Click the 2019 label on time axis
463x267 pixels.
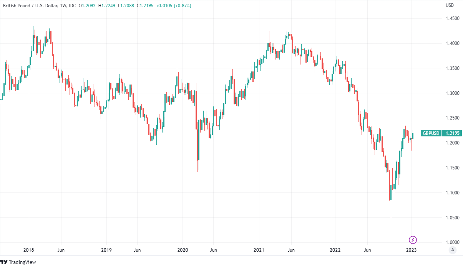pyautogui.click(x=106, y=250)
